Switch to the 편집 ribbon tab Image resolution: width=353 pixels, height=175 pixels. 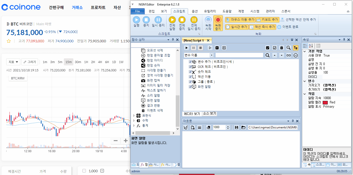click(152, 11)
